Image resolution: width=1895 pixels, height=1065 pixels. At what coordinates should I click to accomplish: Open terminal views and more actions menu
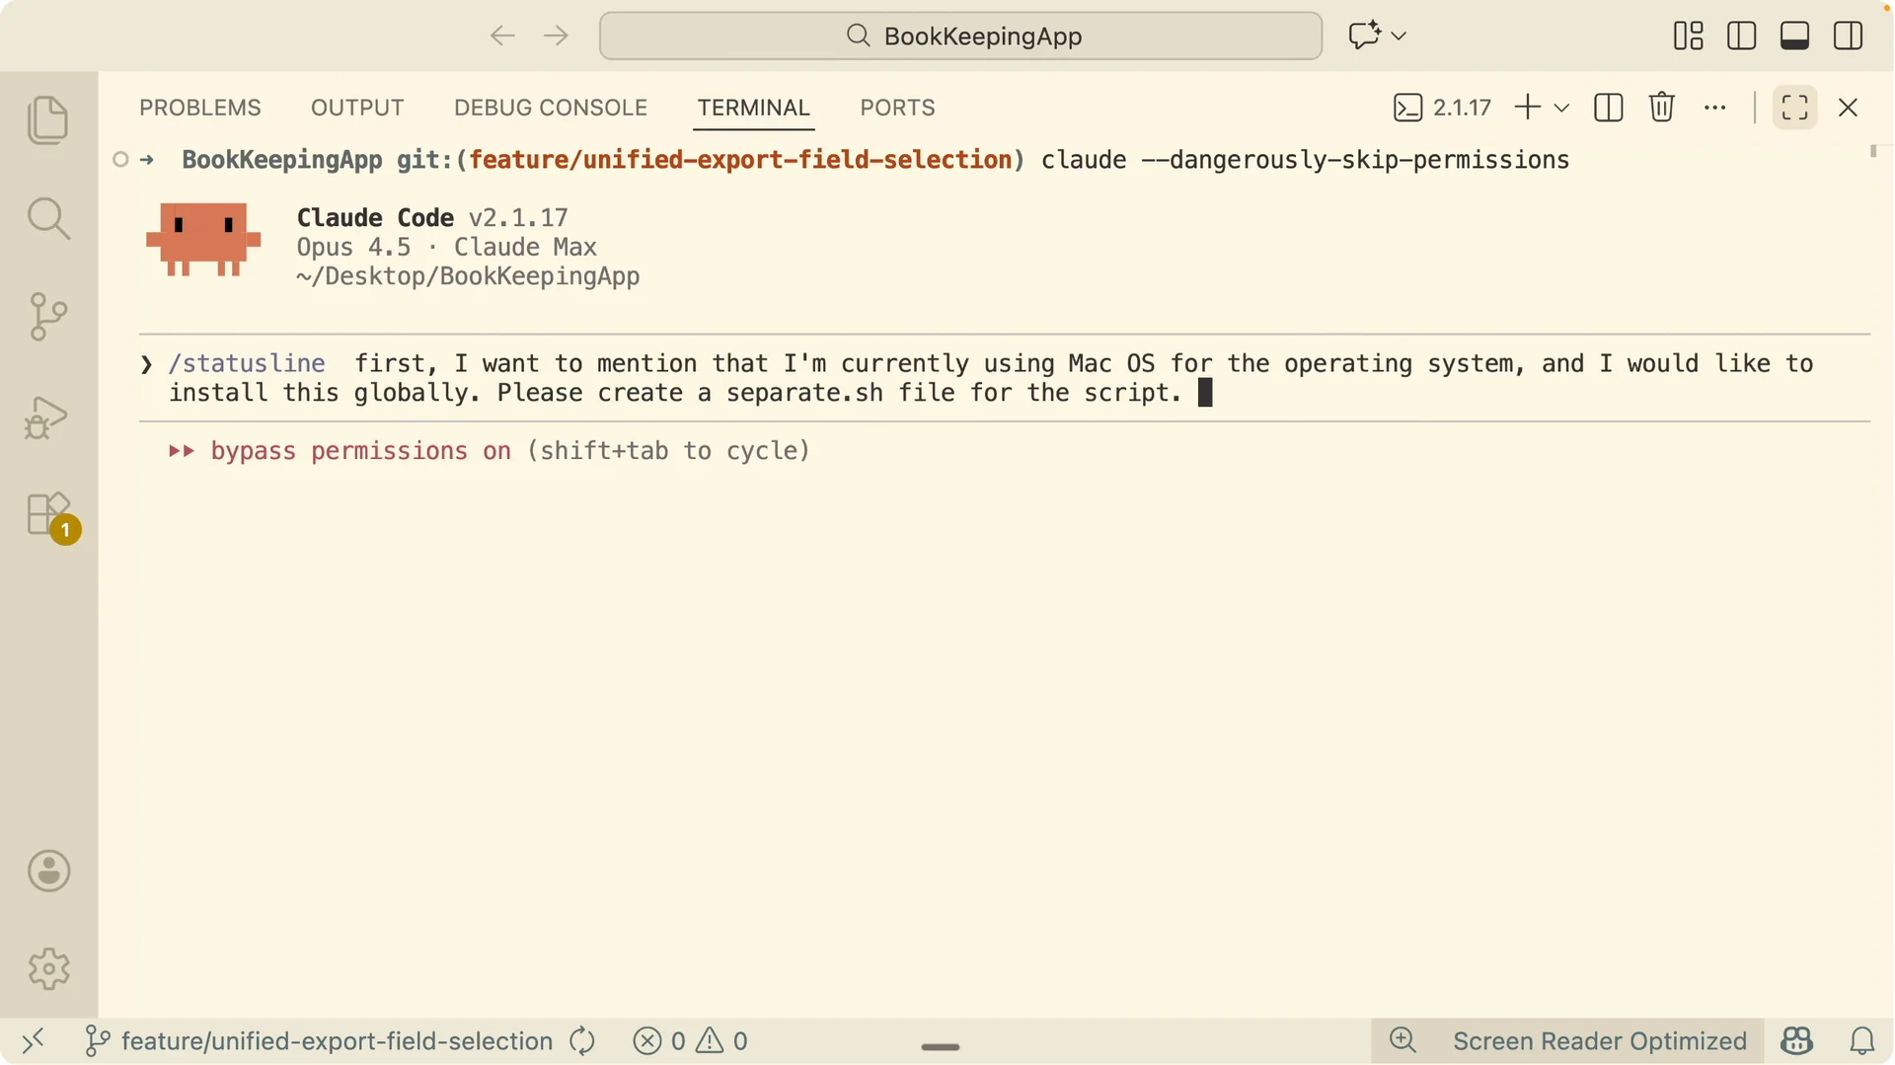tap(1715, 108)
